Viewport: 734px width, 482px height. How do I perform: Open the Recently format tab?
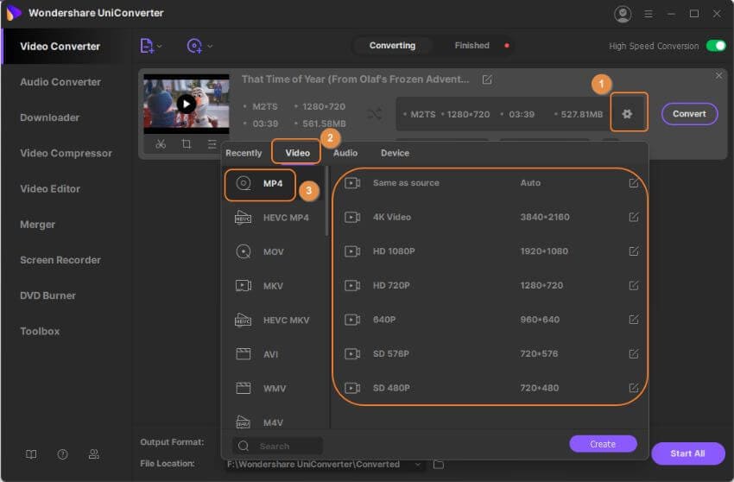tap(244, 153)
